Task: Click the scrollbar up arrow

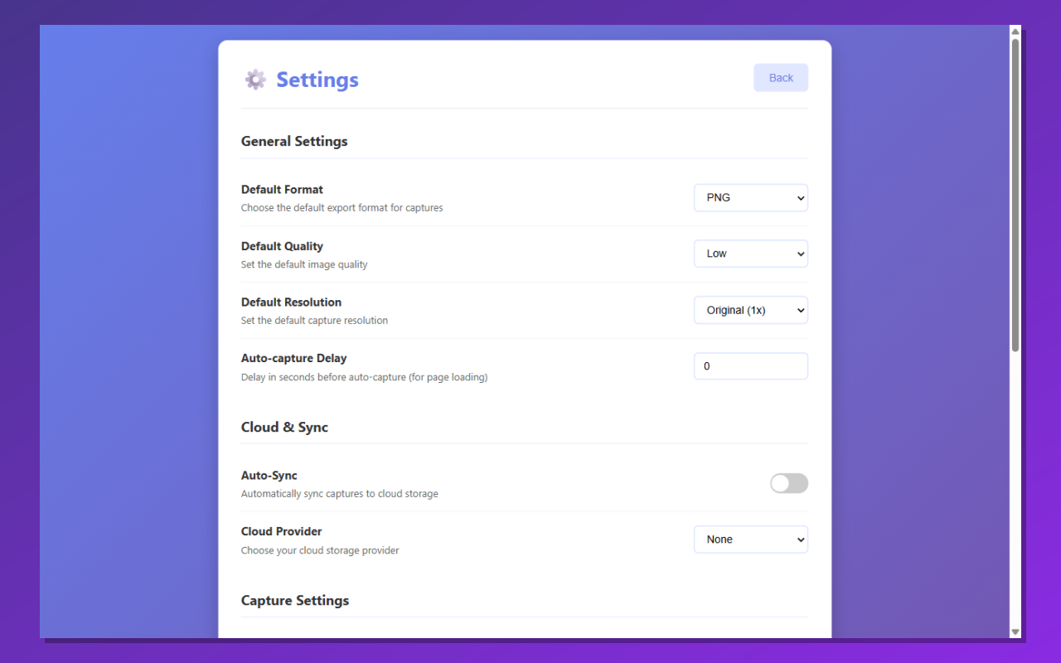Action: point(1014,31)
